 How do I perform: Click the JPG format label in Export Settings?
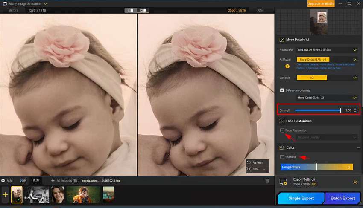(x=314, y=184)
